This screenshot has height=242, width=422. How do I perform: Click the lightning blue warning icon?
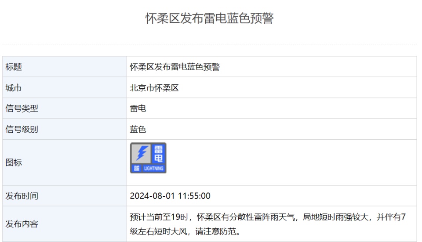[x=148, y=158]
